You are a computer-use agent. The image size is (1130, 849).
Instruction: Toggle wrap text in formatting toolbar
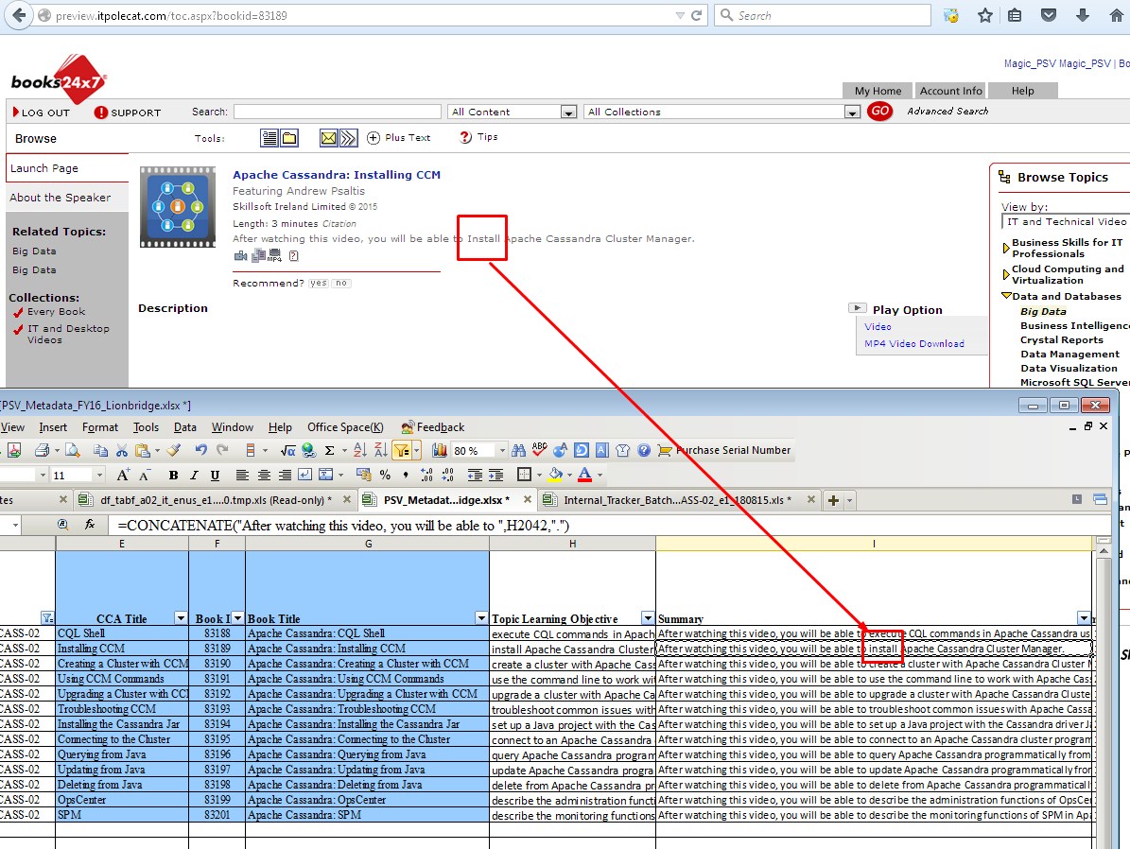pos(304,475)
